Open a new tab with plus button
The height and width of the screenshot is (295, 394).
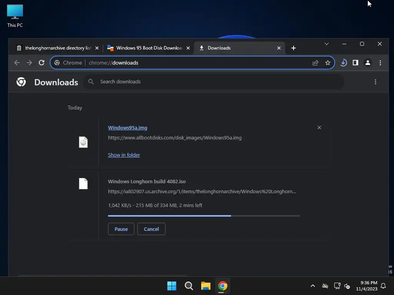click(x=294, y=48)
